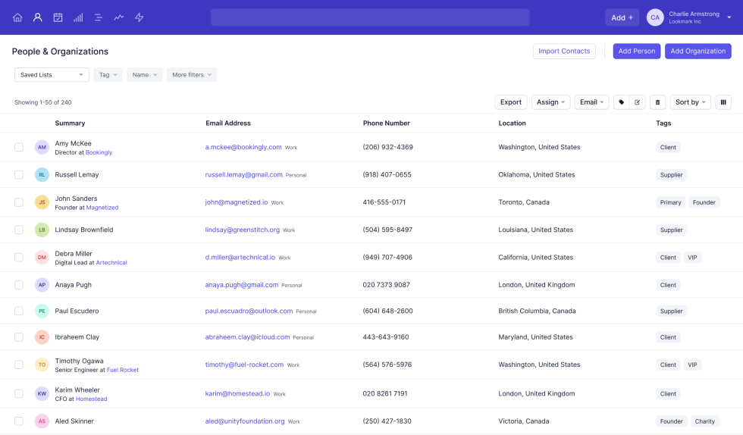Click the Summary column header

[70, 124]
